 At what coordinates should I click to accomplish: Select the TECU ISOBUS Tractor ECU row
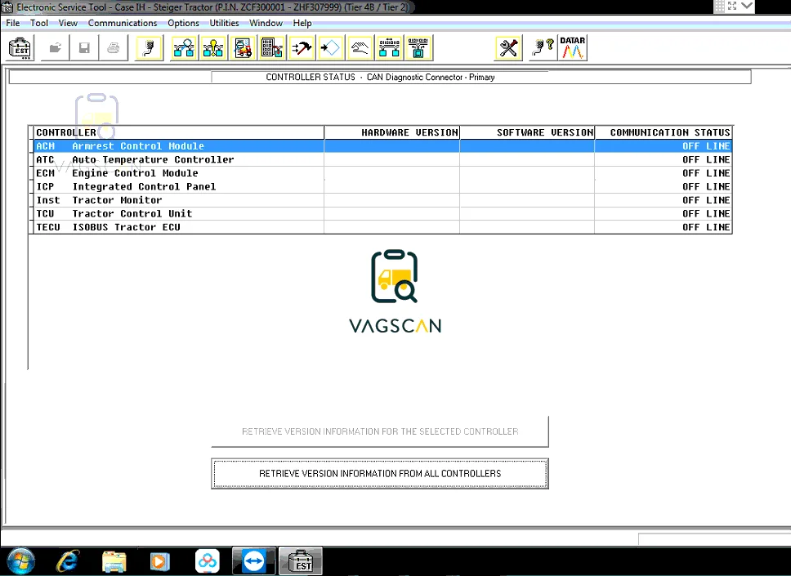(x=383, y=227)
